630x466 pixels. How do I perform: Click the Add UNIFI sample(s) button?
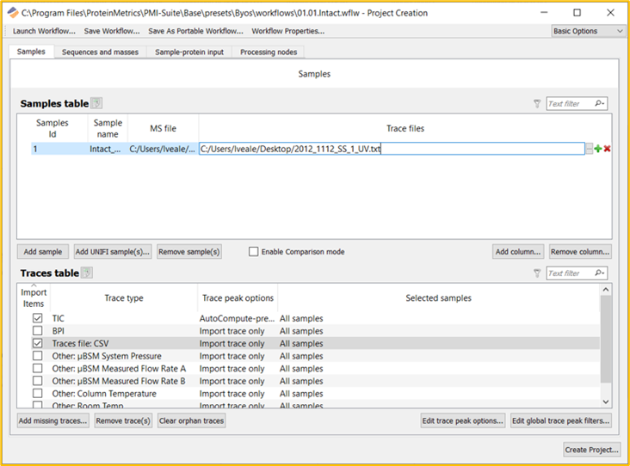click(113, 252)
